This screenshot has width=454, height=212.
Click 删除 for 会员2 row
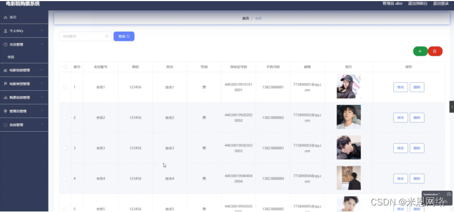(x=417, y=117)
